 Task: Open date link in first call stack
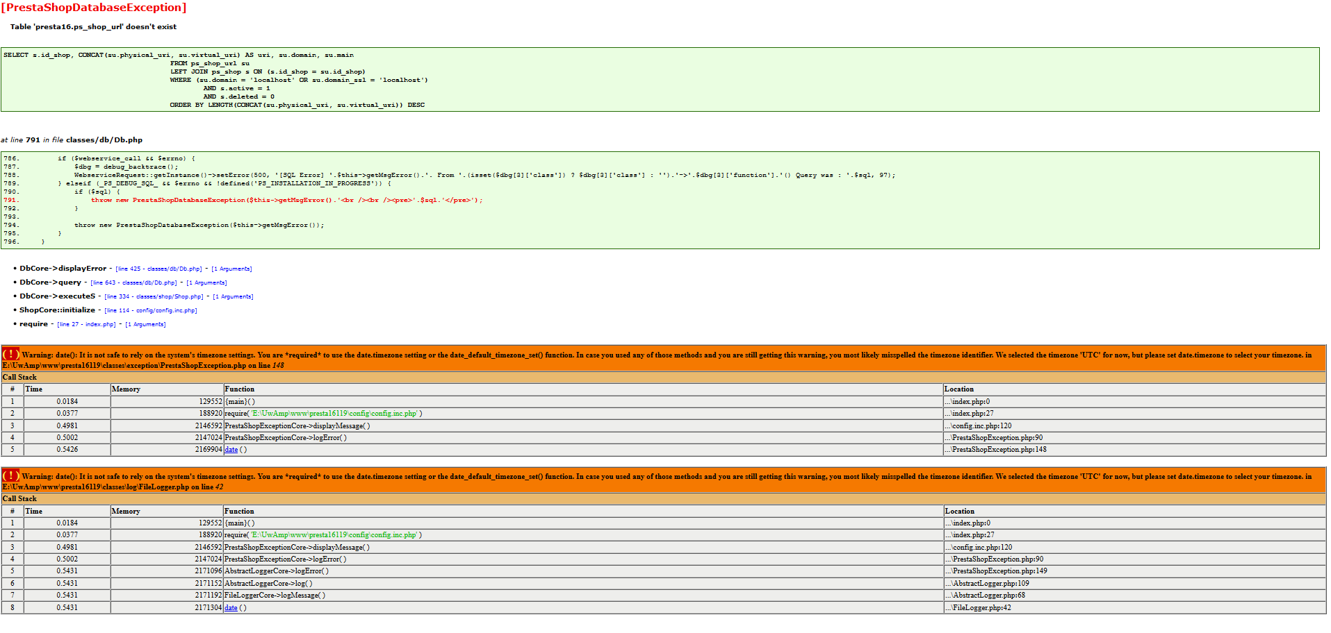pos(231,450)
